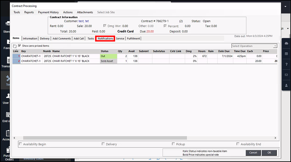Open the help question mark icon
This screenshot has width=291, height=162.
pyautogui.click(x=286, y=64)
